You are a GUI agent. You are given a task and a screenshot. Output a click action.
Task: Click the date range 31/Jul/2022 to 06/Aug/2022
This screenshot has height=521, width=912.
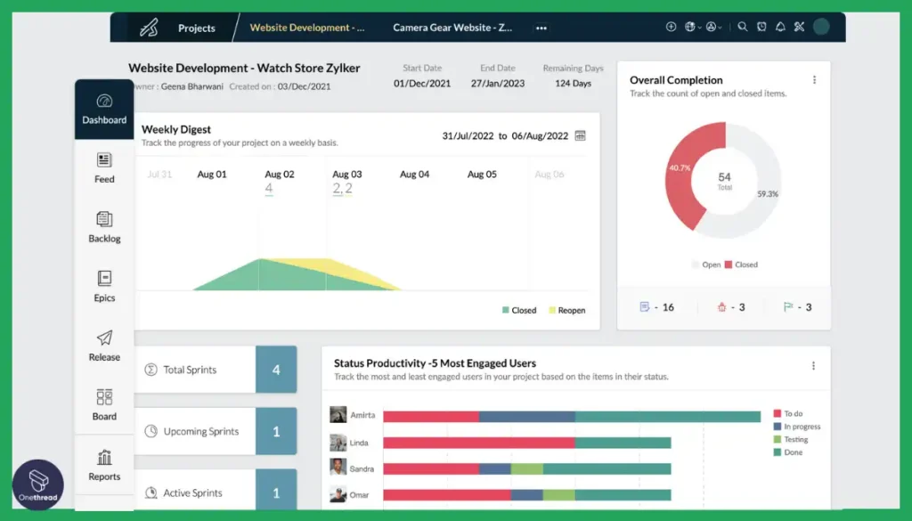click(x=505, y=135)
